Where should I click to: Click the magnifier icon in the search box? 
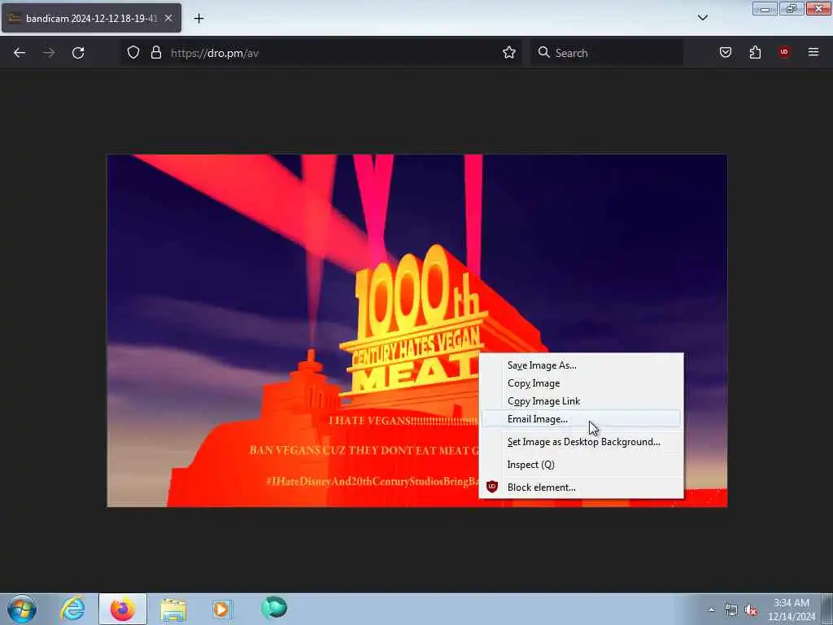[543, 52]
